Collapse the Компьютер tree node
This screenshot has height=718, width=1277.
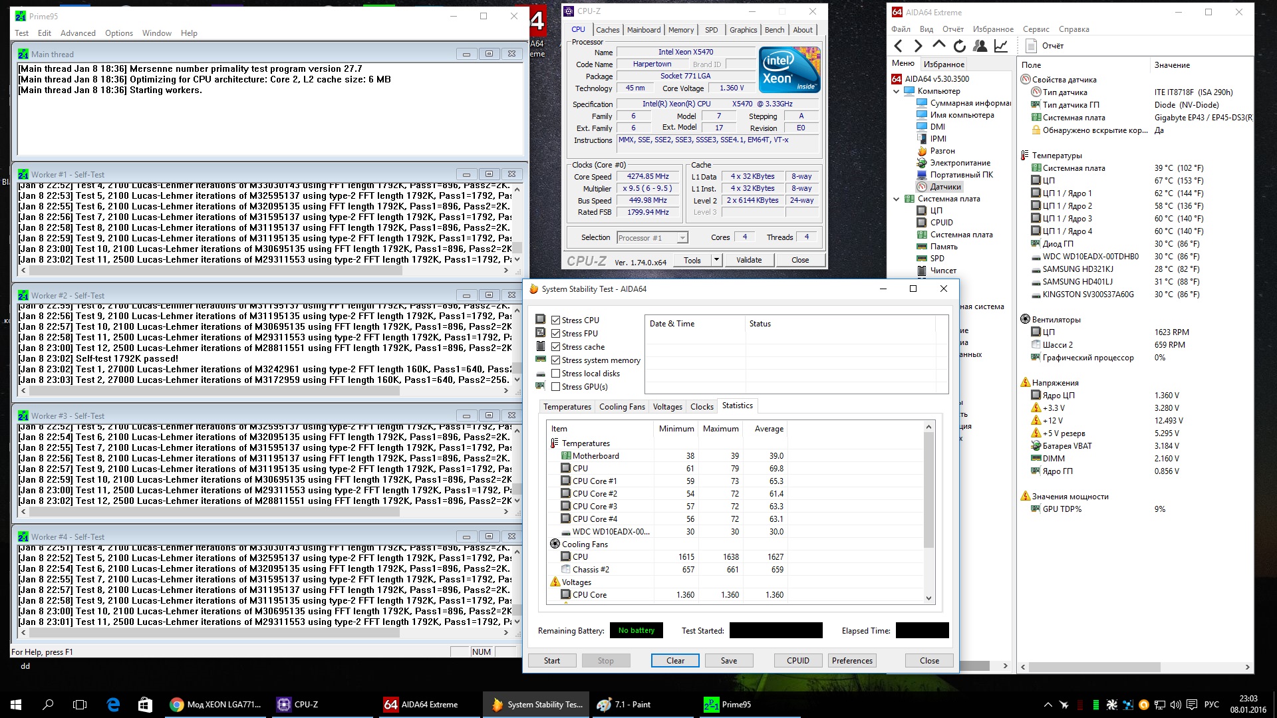tap(896, 91)
